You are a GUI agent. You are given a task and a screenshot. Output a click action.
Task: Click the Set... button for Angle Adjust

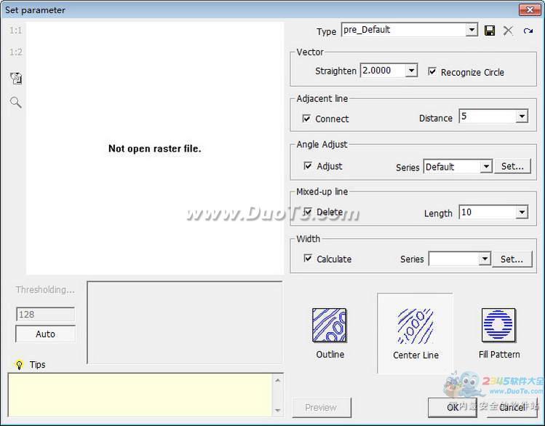(512, 166)
